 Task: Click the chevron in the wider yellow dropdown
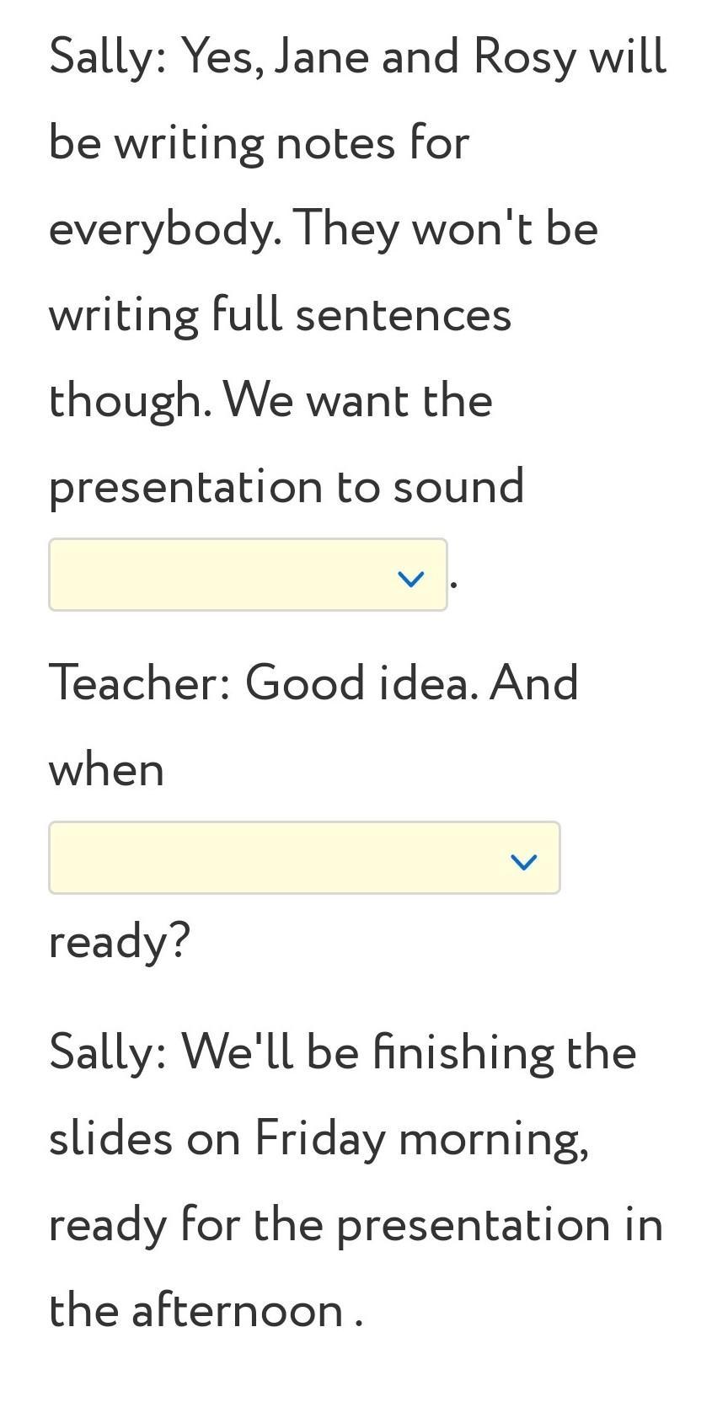point(524,862)
